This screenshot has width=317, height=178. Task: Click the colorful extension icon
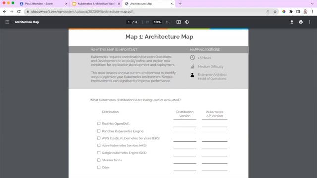pos(284,12)
